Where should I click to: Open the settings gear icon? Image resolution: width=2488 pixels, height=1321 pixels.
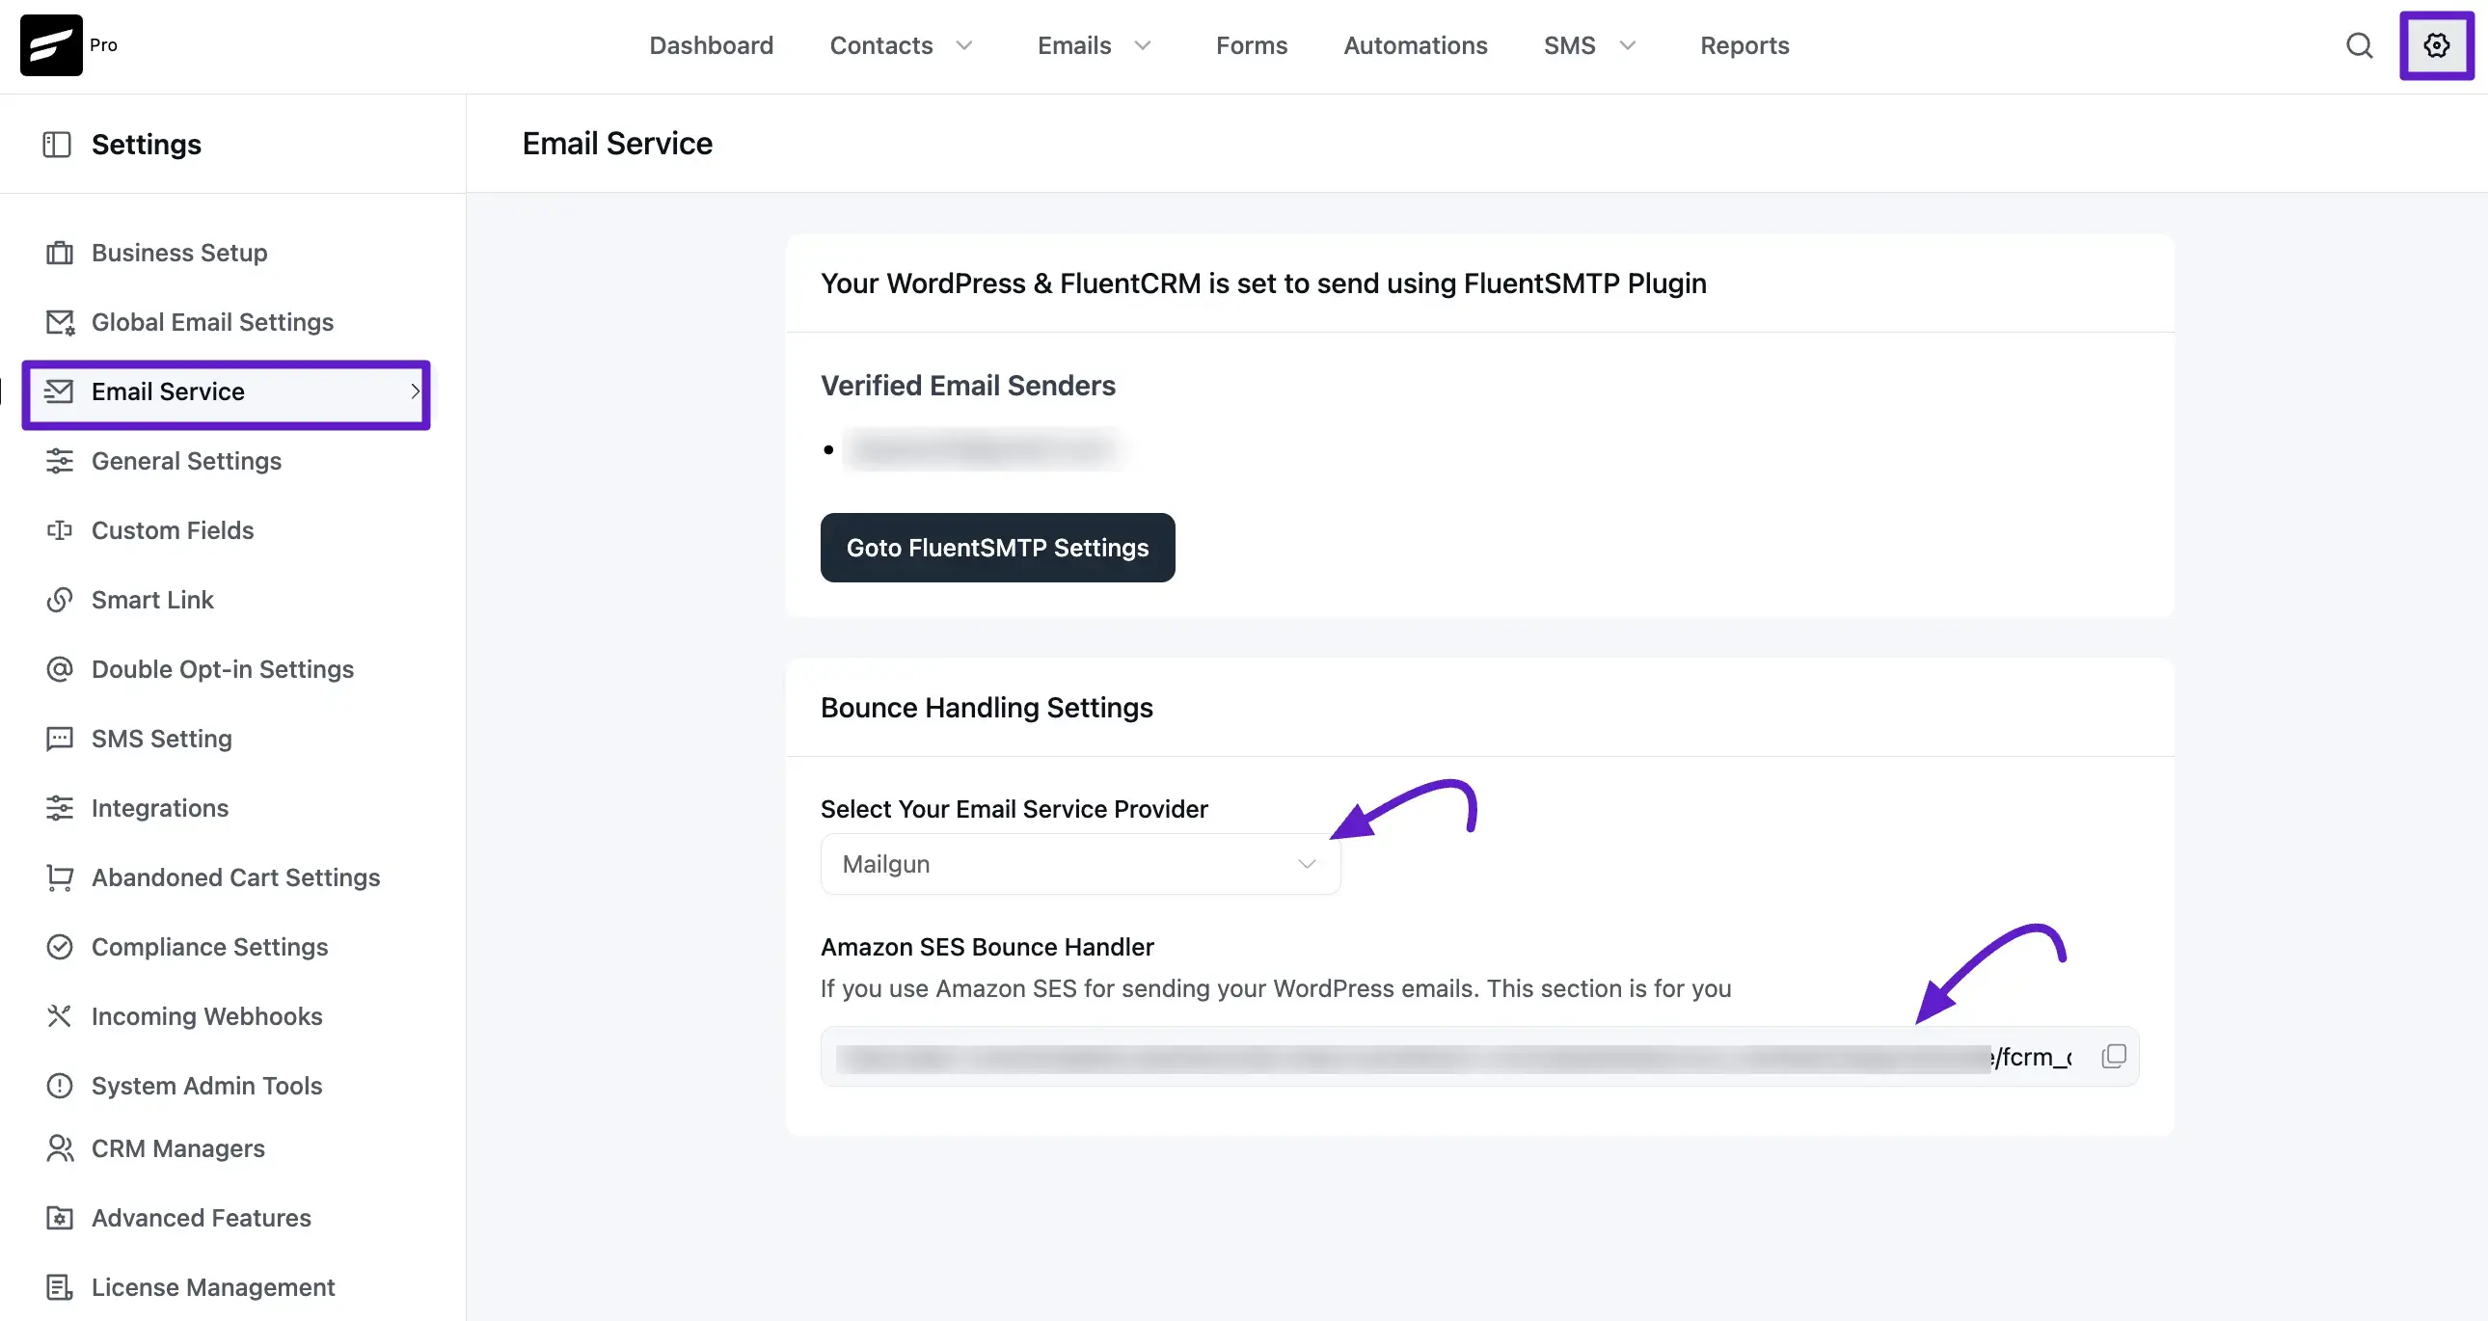tap(2437, 45)
